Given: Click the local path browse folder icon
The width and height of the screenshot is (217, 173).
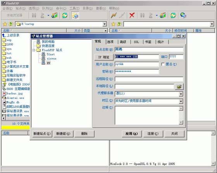Looking at the screenshot, I should [179, 87].
